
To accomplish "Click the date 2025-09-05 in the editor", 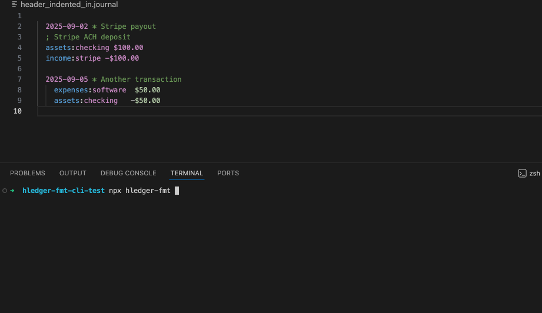I will click(x=66, y=79).
